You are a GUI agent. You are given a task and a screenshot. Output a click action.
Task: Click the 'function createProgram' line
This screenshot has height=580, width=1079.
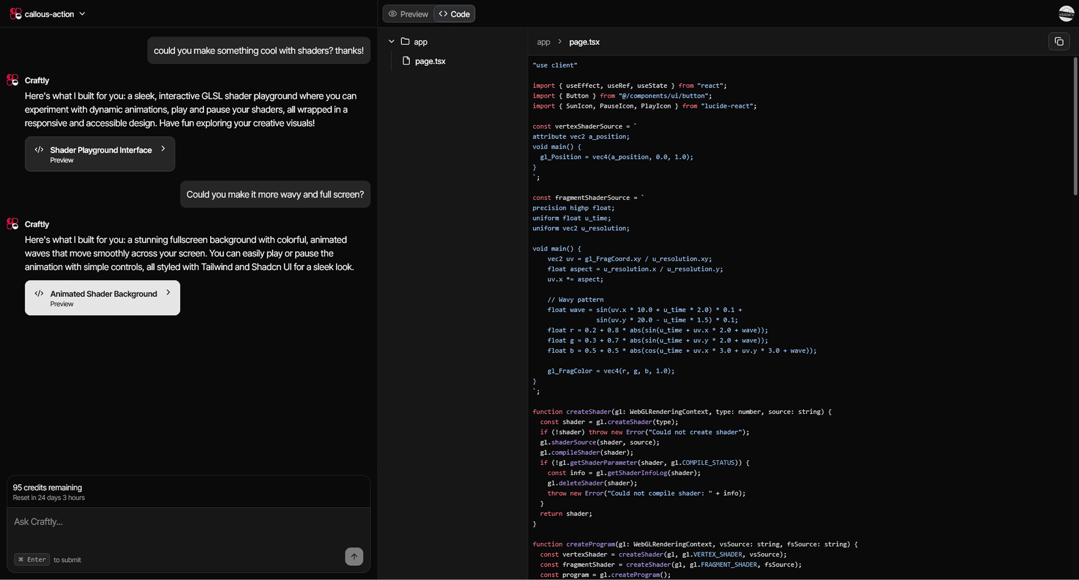[695, 544]
